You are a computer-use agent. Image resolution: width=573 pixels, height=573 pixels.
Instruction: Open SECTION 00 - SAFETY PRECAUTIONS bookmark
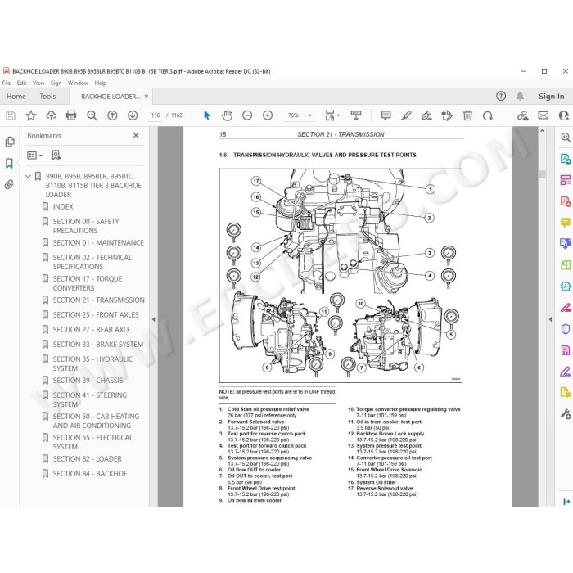(x=86, y=226)
